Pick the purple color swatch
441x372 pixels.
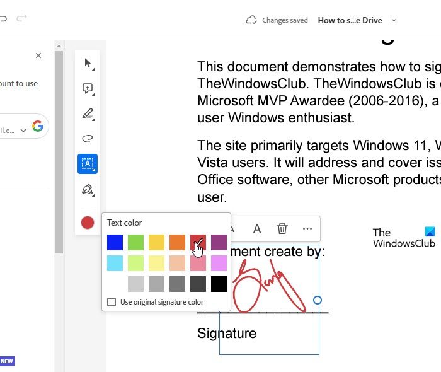pyautogui.click(x=219, y=242)
